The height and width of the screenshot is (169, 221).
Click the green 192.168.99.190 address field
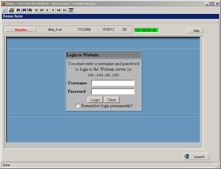(x=147, y=30)
